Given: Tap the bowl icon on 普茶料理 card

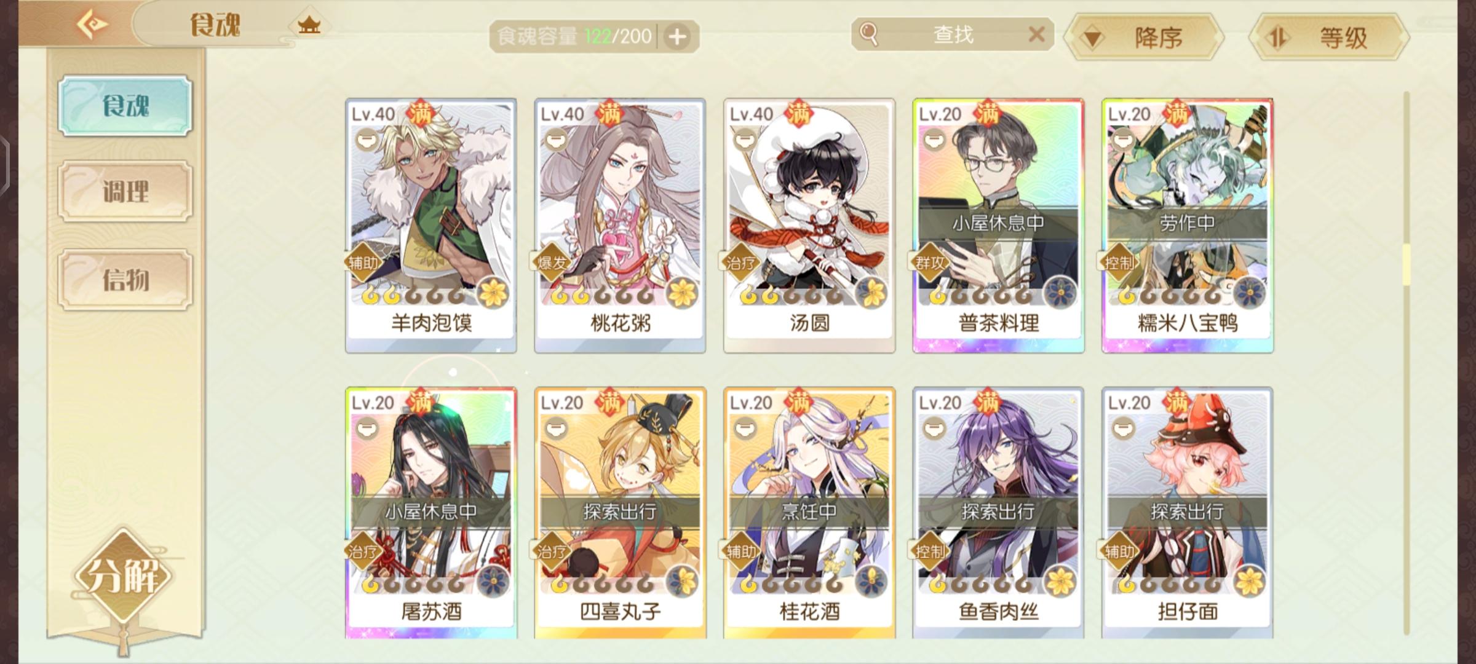Looking at the screenshot, I should [934, 140].
